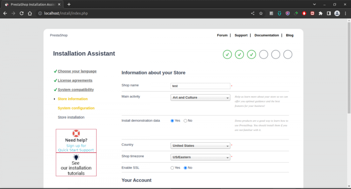Open the Shop timezone dropdown
This screenshot has width=351, height=189.
pos(200,157)
